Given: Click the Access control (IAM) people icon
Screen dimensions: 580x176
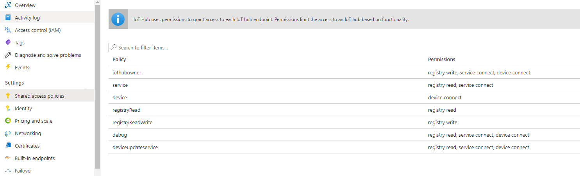Looking at the screenshot, I should pos(8,30).
